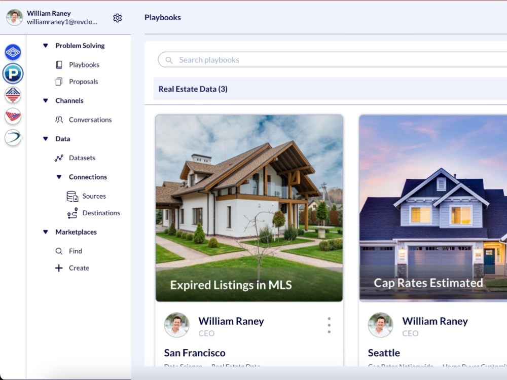Click William Raney avatar on Seattle card
Viewport: 507px width, 380px height.
click(x=381, y=325)
